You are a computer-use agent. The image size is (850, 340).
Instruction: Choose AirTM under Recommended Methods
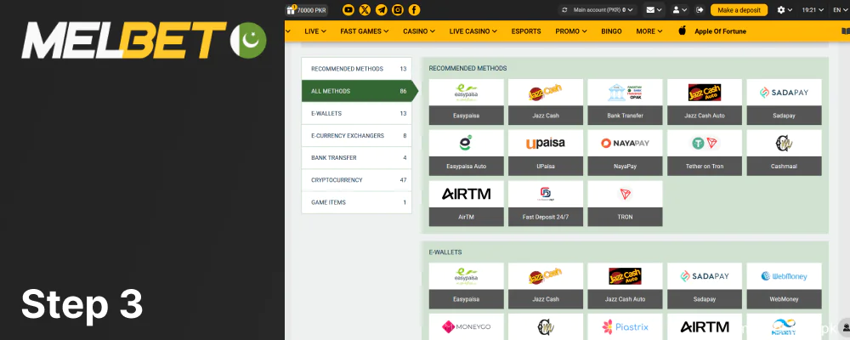click(x=466, y=203)
